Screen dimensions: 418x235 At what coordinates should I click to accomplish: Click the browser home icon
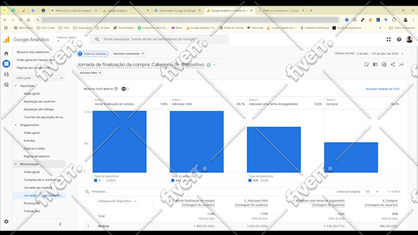coord(28,20)
